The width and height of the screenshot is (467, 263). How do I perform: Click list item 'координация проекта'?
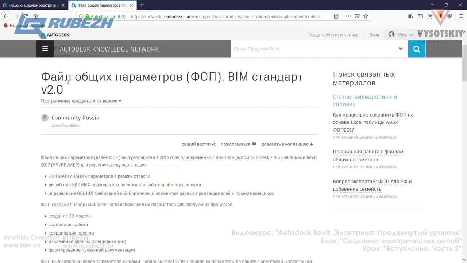tap(71, 233)
